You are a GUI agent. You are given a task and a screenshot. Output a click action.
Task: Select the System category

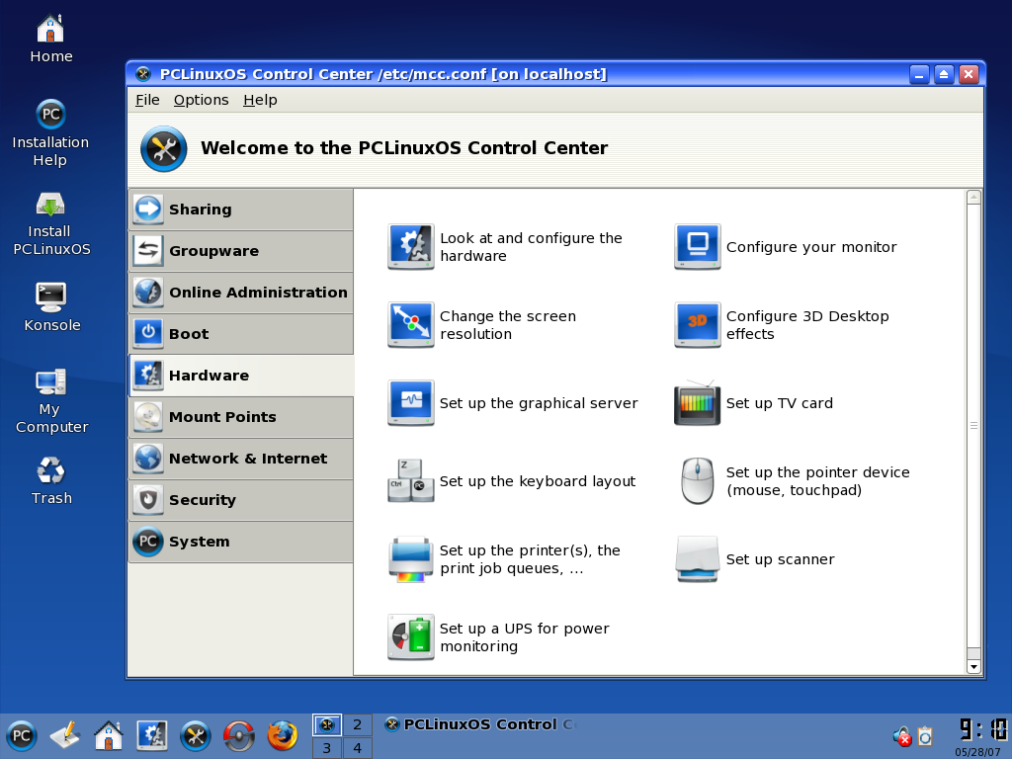[241, 542]
